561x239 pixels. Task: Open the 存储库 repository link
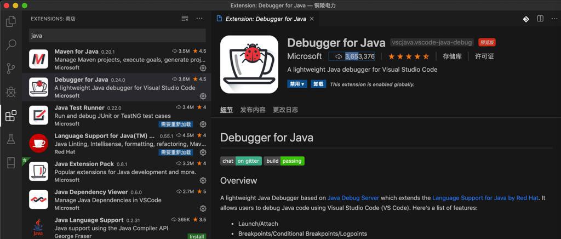click(452, 56)
